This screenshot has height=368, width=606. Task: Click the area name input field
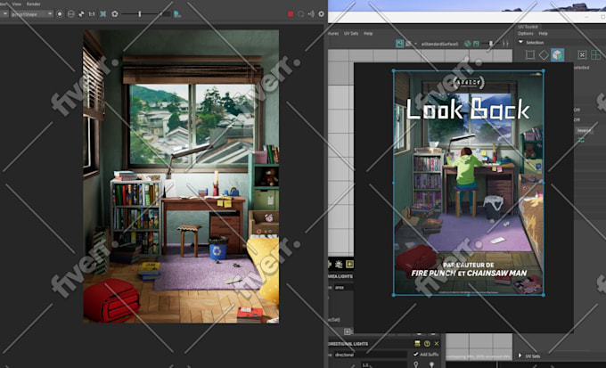click(344, 287)
